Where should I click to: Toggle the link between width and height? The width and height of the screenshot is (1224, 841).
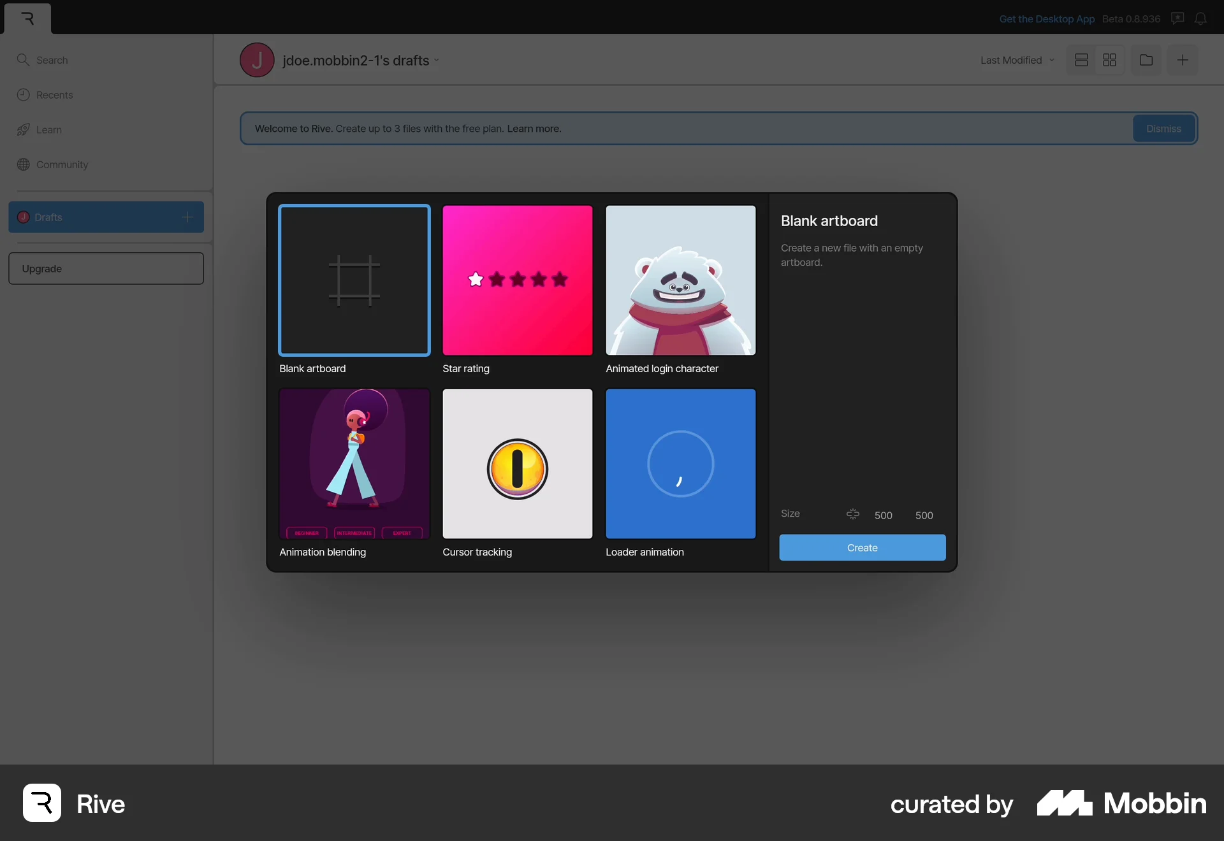(852, 514)
